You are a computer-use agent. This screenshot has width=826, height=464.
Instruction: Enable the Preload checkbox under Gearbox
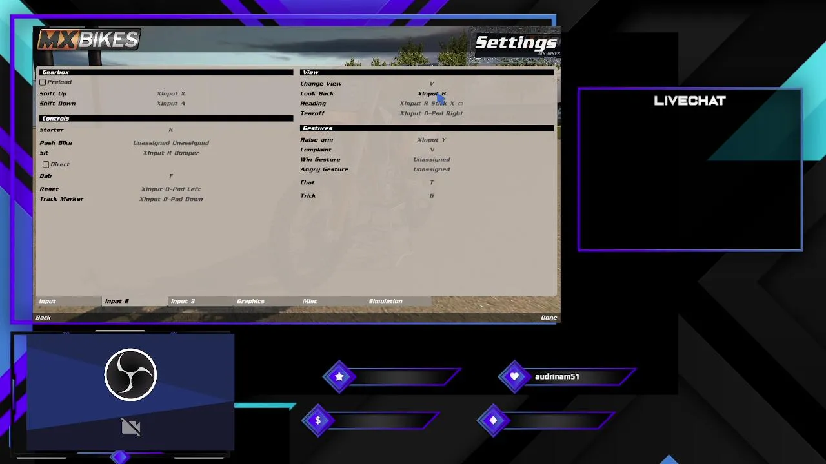pos(43,82)
